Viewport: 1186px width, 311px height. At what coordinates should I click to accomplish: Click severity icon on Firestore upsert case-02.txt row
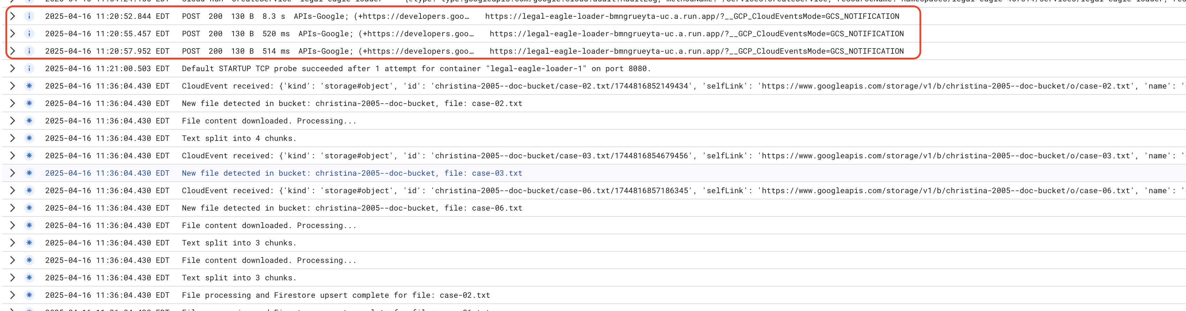click(x=29, y=295)
